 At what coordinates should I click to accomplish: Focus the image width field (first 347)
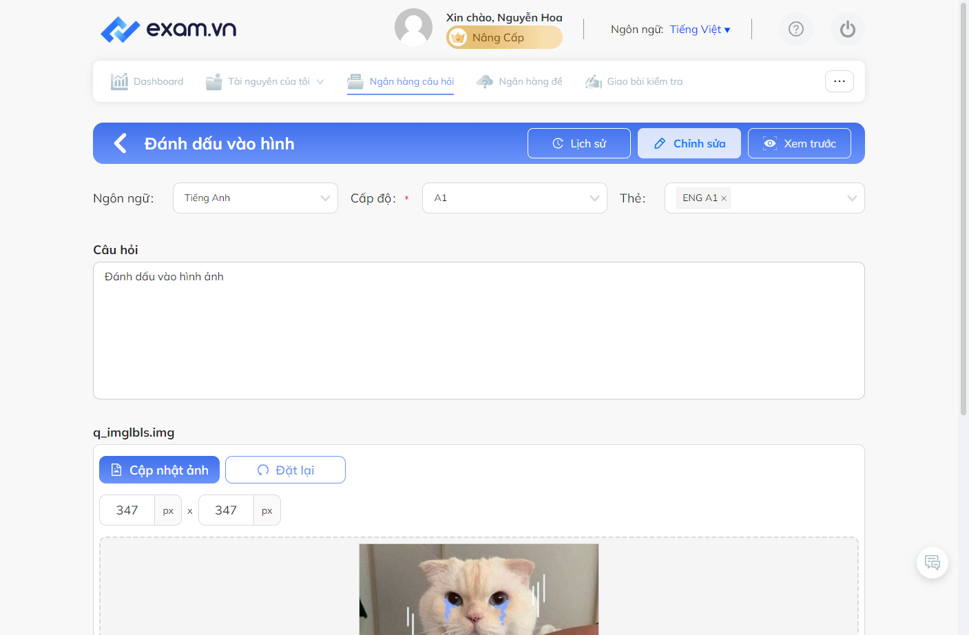[x=127, y=510]
